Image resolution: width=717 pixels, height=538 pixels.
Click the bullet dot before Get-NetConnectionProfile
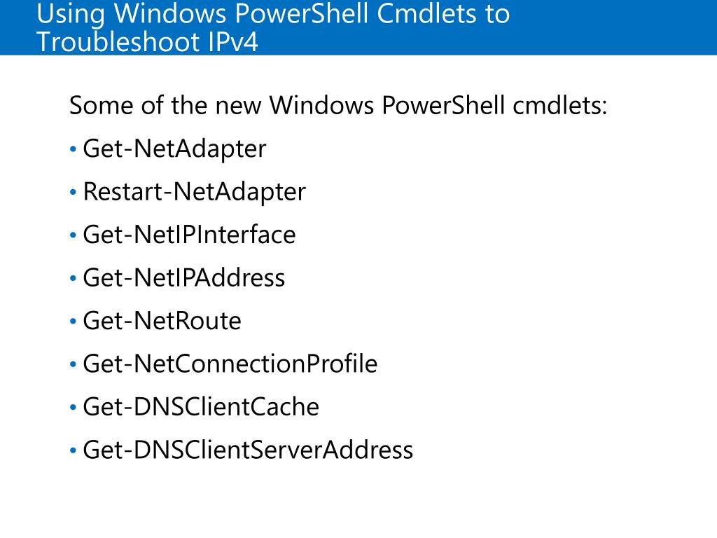point(74,365)
